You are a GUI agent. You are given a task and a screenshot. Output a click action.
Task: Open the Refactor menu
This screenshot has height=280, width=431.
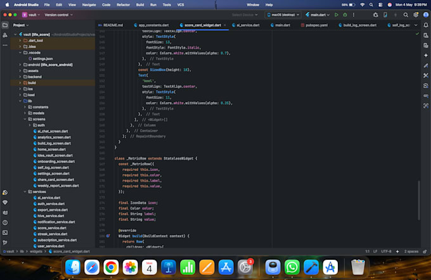tap(123, 4)
